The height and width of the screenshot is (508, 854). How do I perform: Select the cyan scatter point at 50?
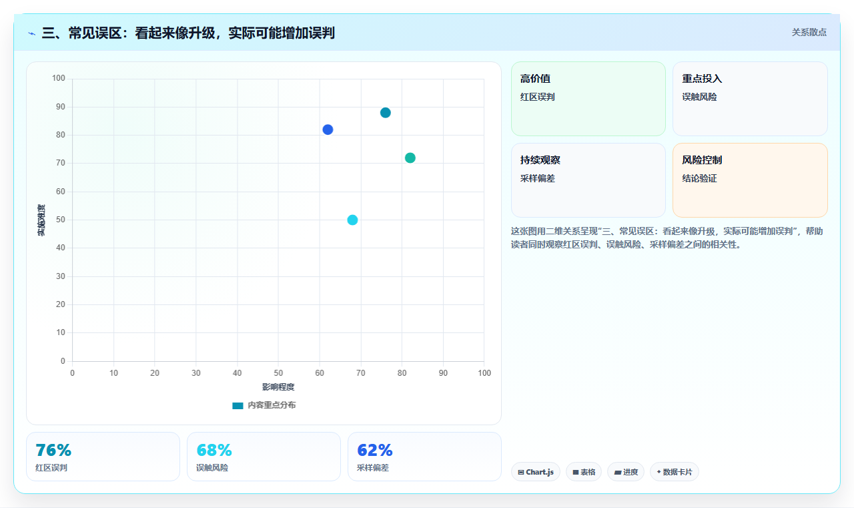[352, 220]
